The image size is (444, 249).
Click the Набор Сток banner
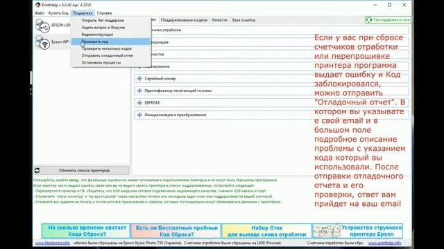click(266, 231)
